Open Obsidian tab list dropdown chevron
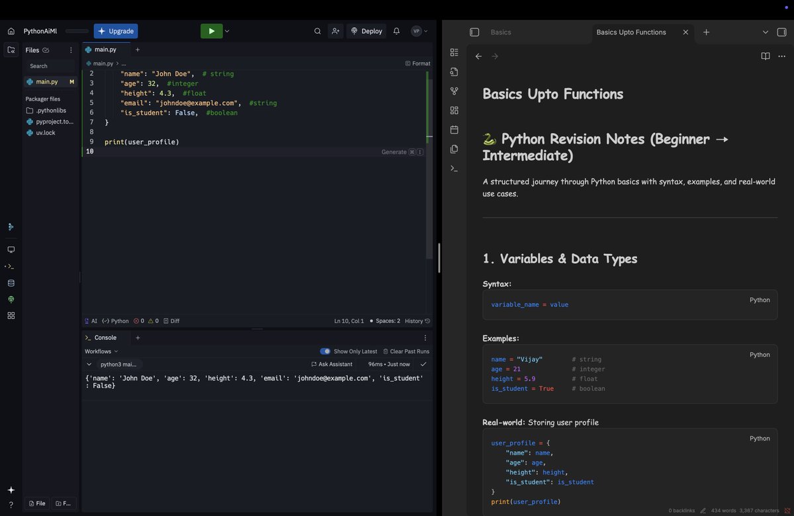Screen dimensions: 794x516 (x=766, y=32)
